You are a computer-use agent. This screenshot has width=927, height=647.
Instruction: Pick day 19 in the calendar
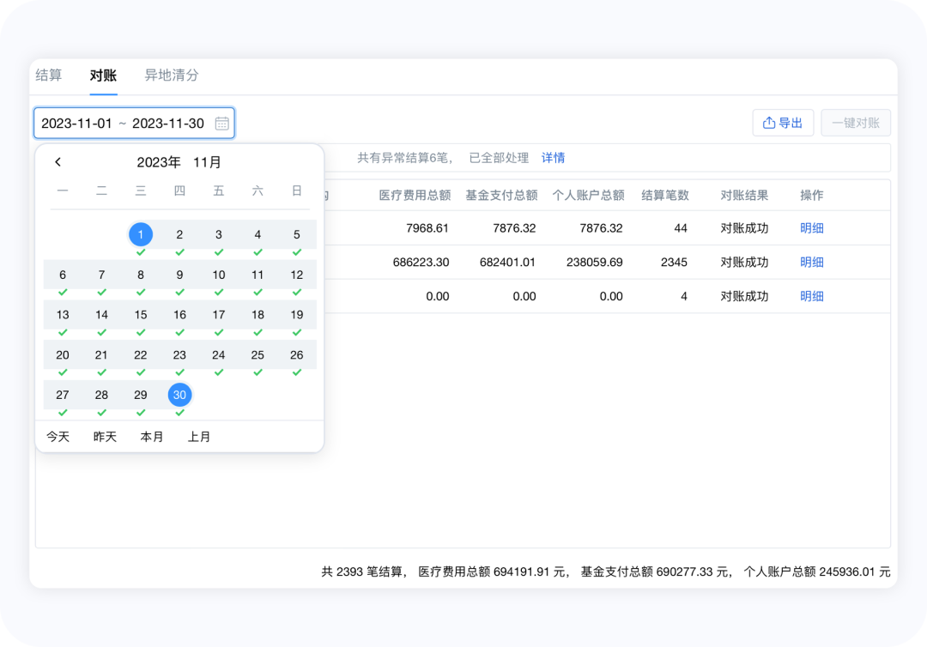pyautogui.click(x=297, y=315)
